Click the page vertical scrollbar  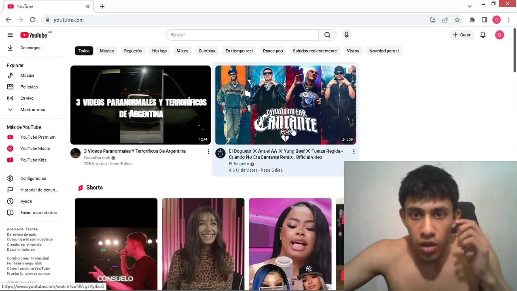tap(515, 50)
